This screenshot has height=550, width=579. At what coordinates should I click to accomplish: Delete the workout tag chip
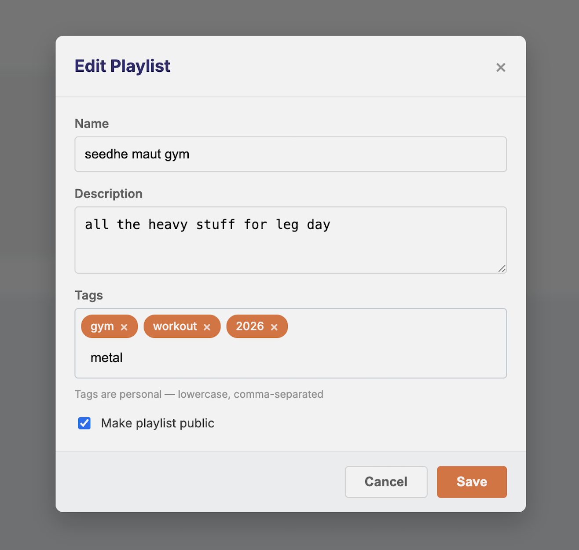pos(207,327)
